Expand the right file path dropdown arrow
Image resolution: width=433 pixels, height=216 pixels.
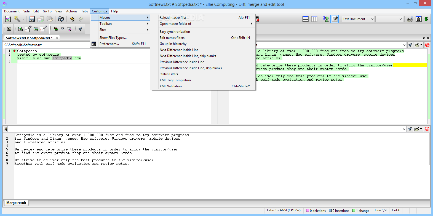pyautogui.click(x=404, y=45)
